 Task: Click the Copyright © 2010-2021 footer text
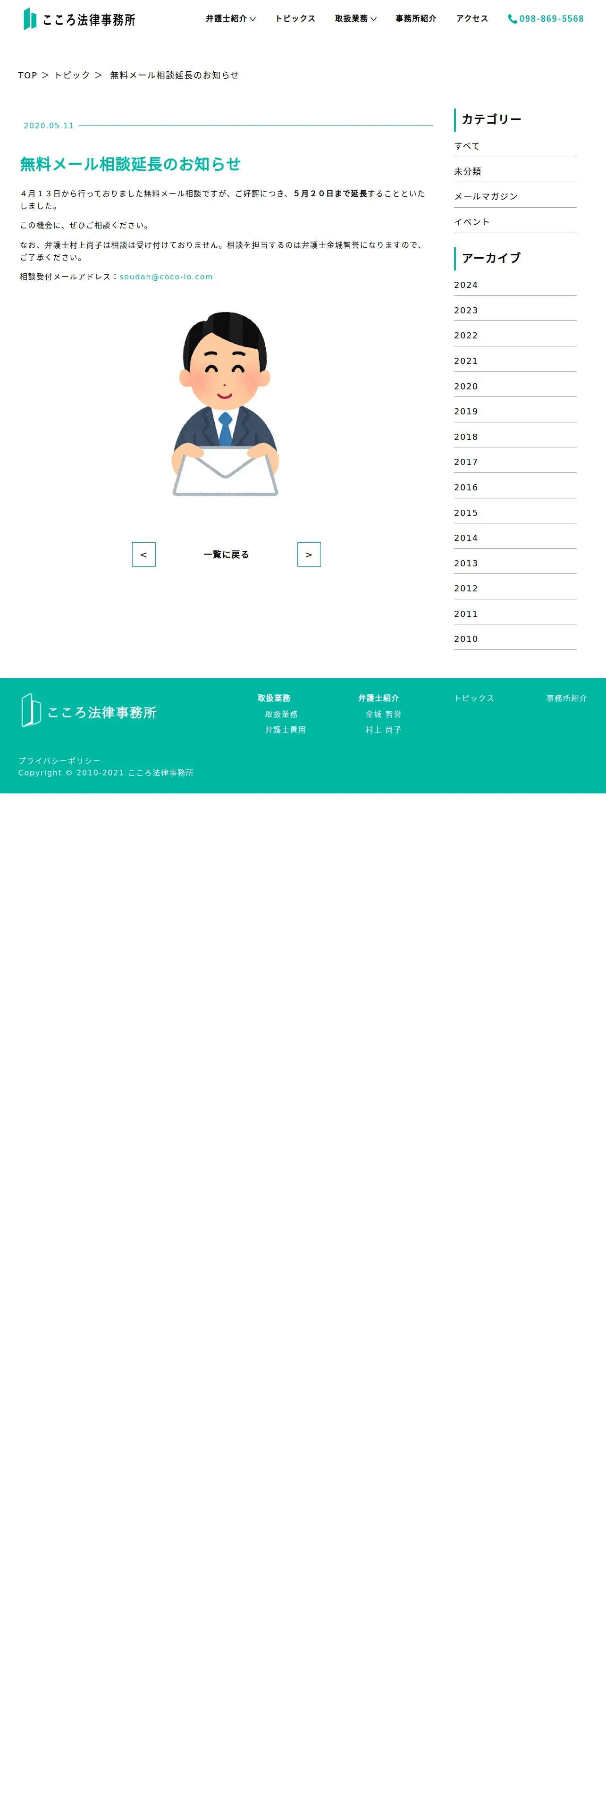tap(106, 773)
